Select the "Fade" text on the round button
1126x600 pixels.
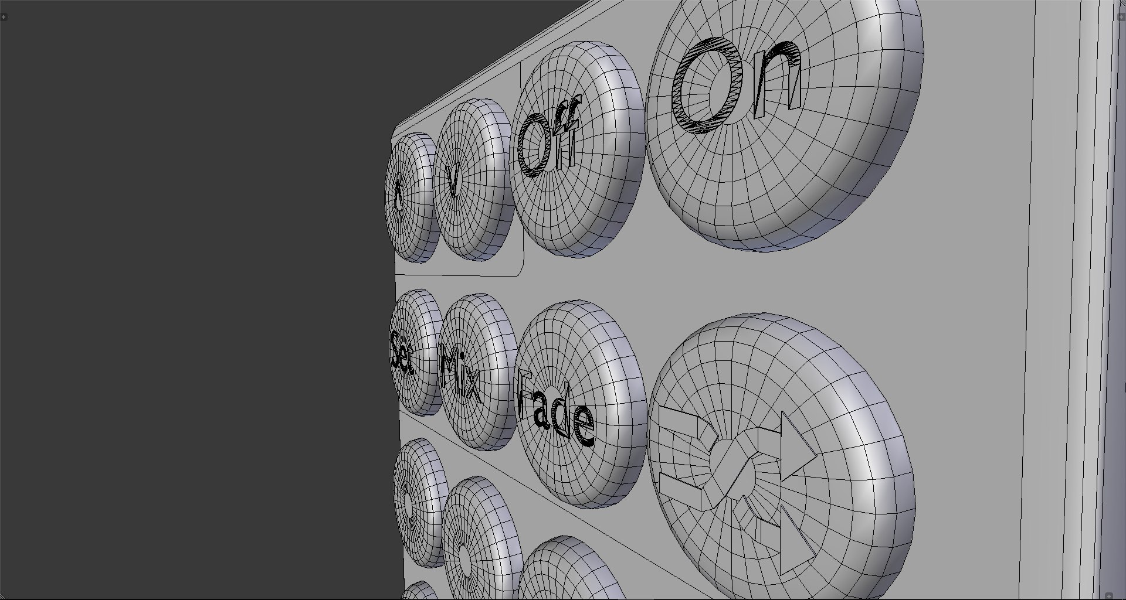pyautogui.click(x=555, y=408)
